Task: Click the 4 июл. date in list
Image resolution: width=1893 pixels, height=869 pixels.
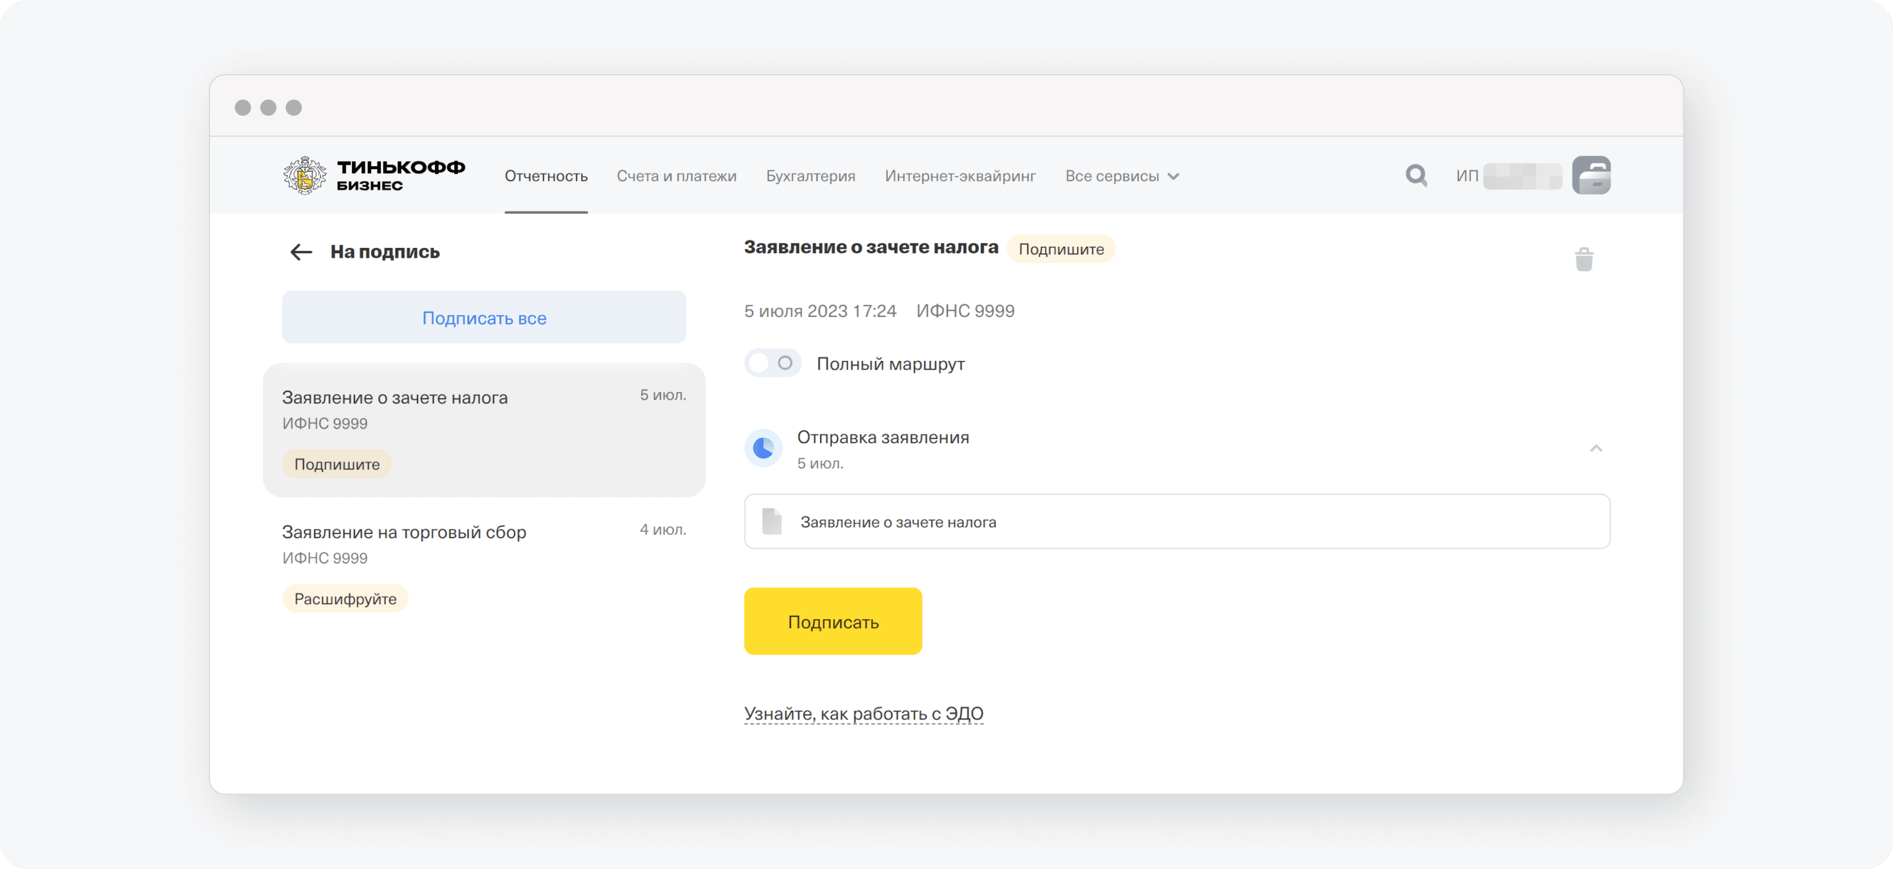Action: 662,529
